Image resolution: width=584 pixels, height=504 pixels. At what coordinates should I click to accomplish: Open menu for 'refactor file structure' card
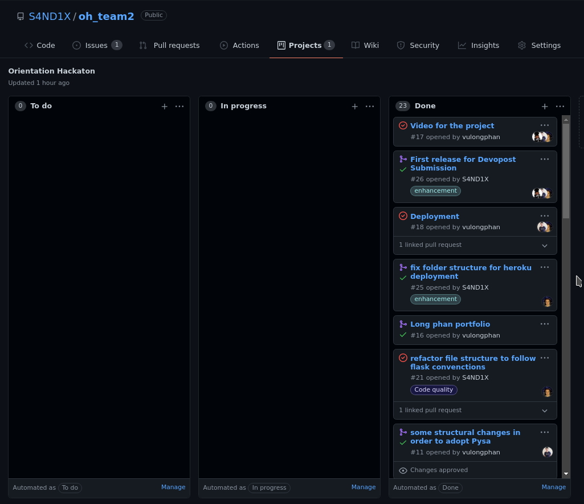pyautogui.click(x=545, y=358)
